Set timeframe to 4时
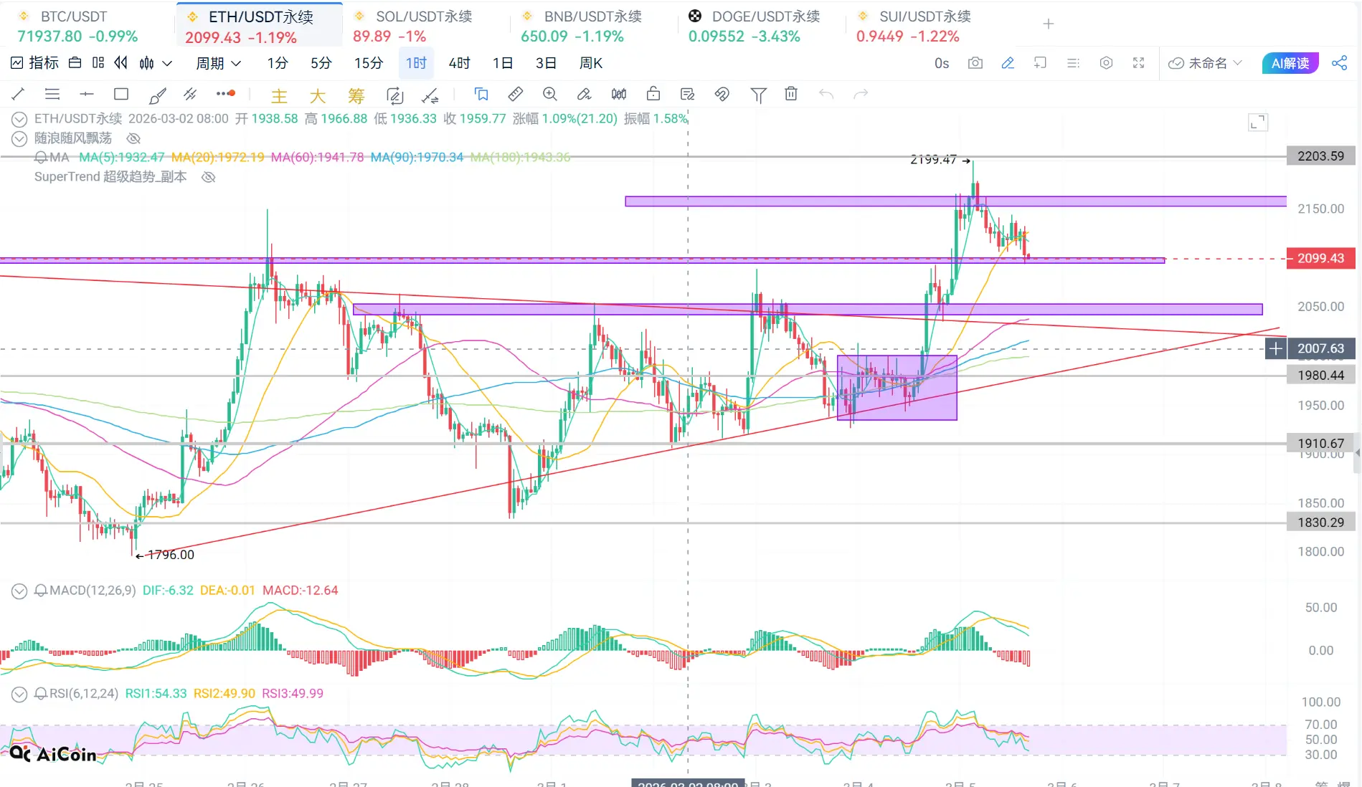The height and width of the screenshot is (787, 1362). click(x=459, y=63)
